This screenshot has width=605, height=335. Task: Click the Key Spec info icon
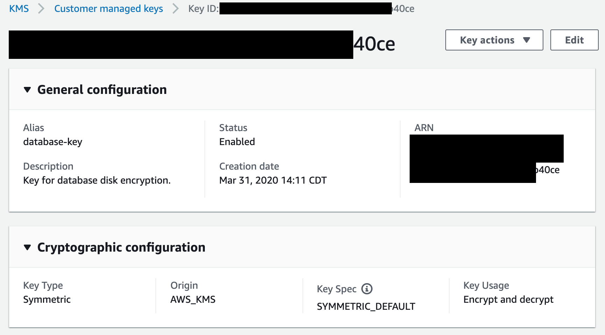(x=366, y=289)
